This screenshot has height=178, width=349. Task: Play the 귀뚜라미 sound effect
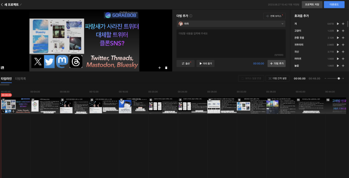pos(338,45)
